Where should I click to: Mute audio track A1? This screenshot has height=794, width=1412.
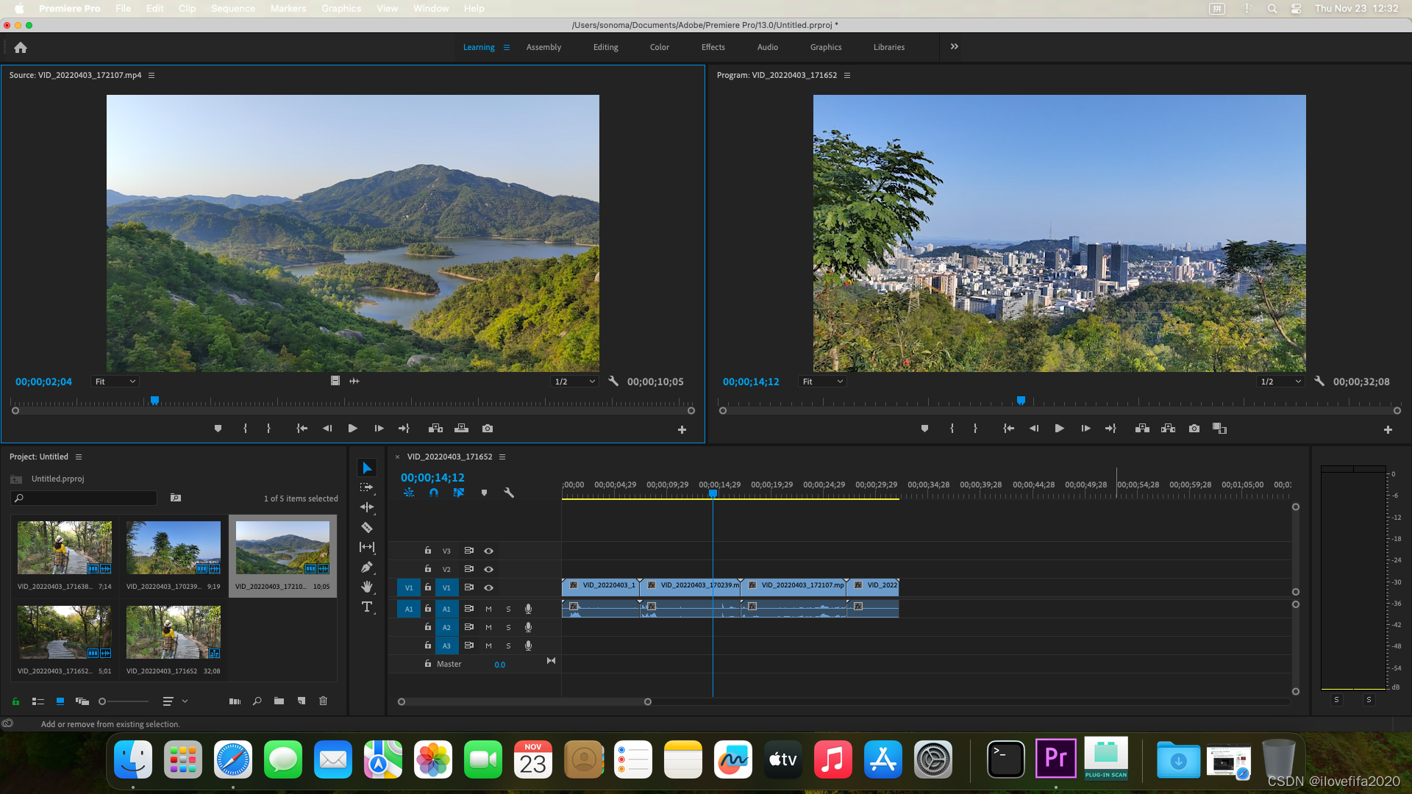pos(488,609)
